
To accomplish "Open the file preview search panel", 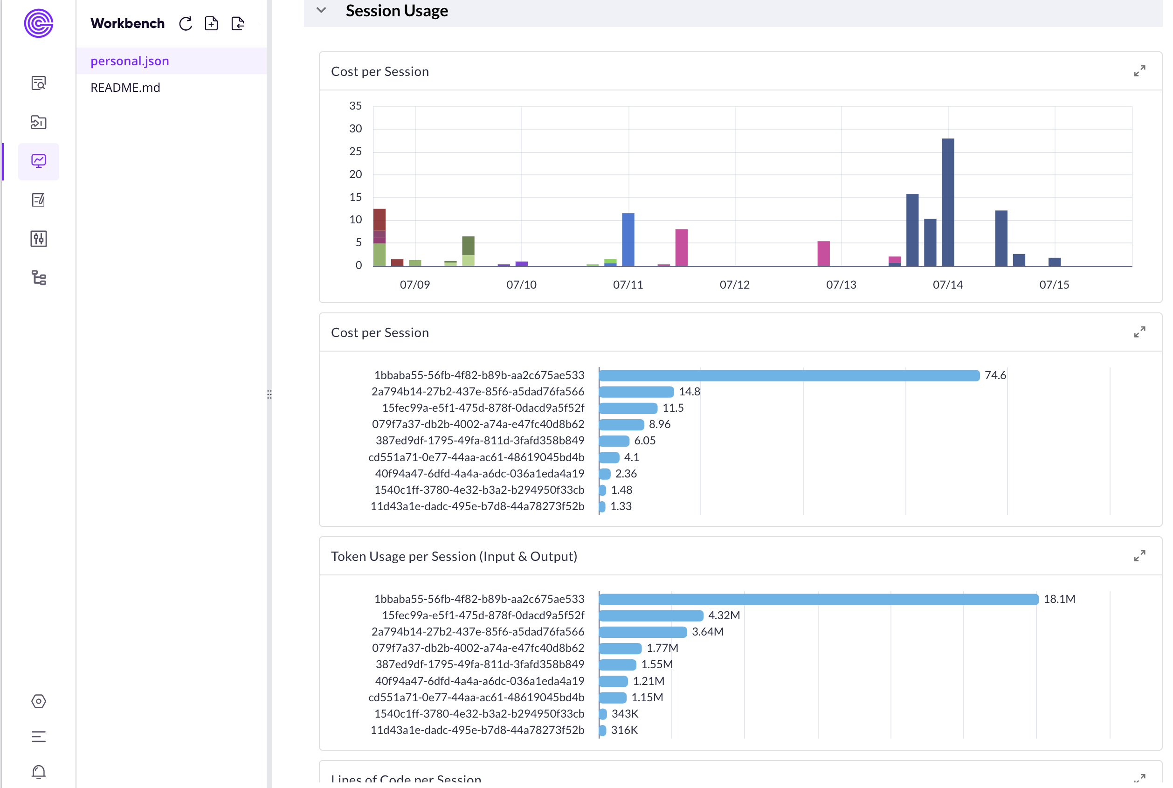I will point(38,83).
